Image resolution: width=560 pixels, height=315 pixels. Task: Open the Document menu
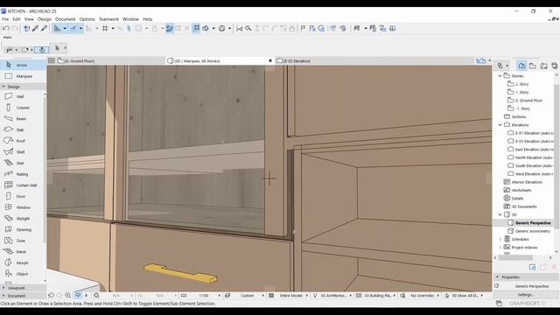66,19
